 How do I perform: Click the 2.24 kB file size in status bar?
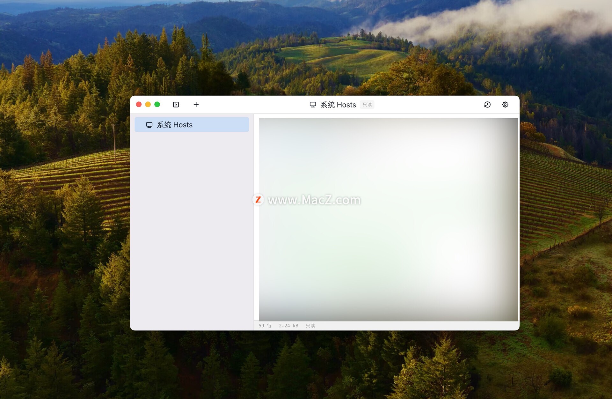(x=288, y=326)
